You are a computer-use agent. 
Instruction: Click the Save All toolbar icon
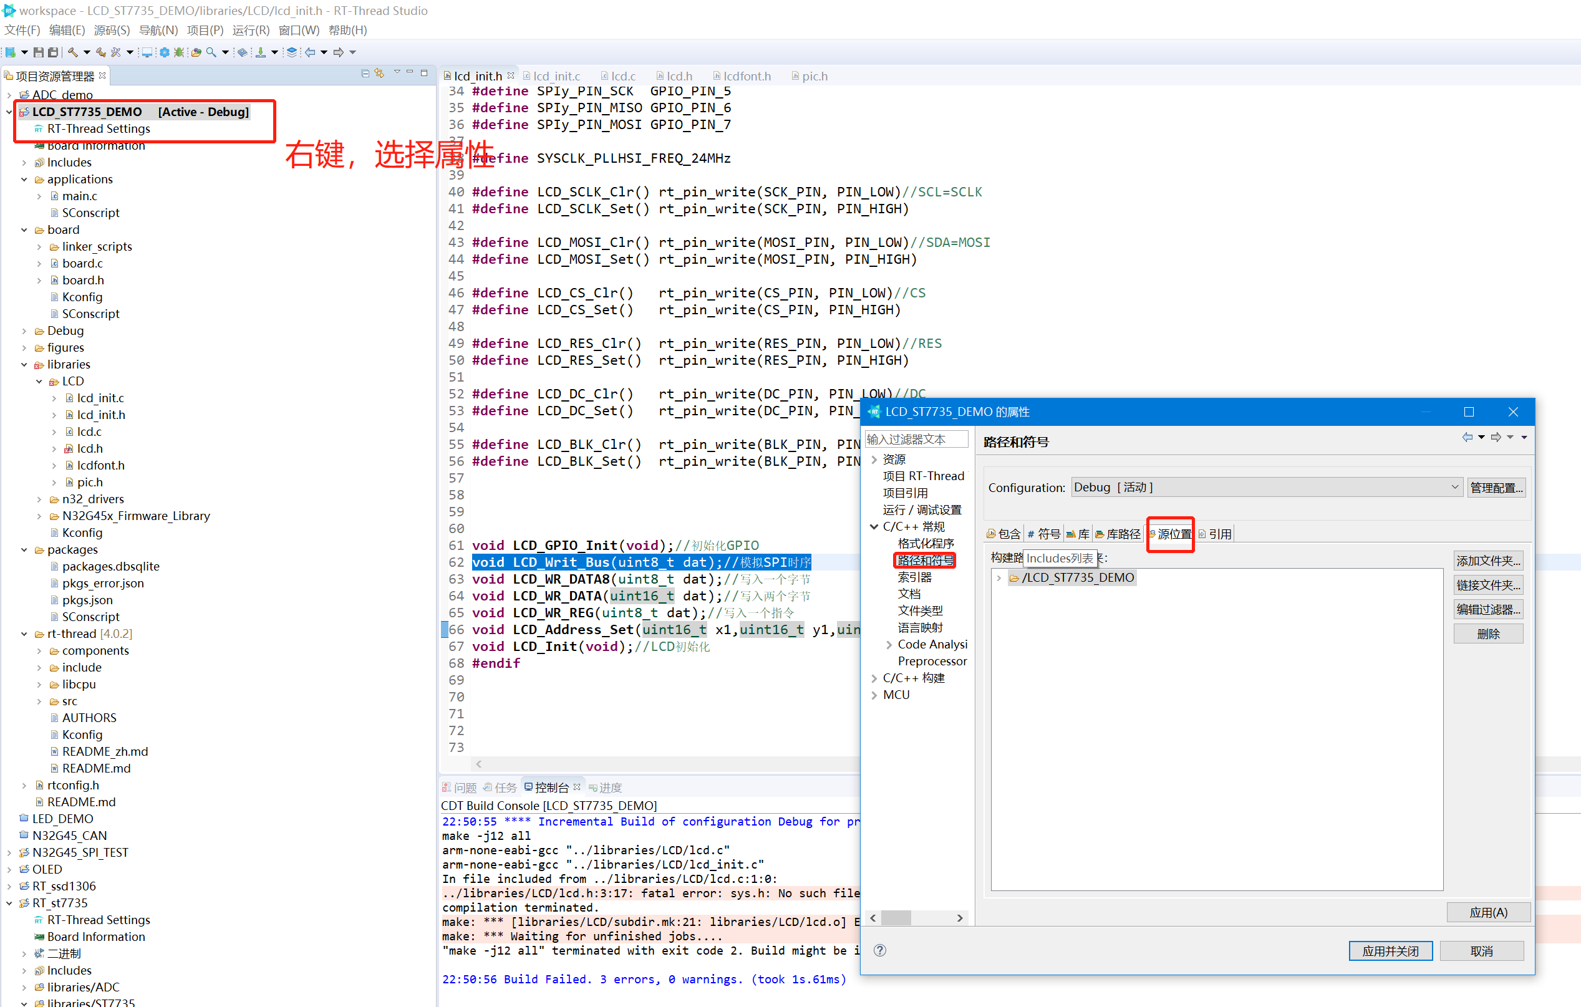pyautogui.click(x=53, y=52)
